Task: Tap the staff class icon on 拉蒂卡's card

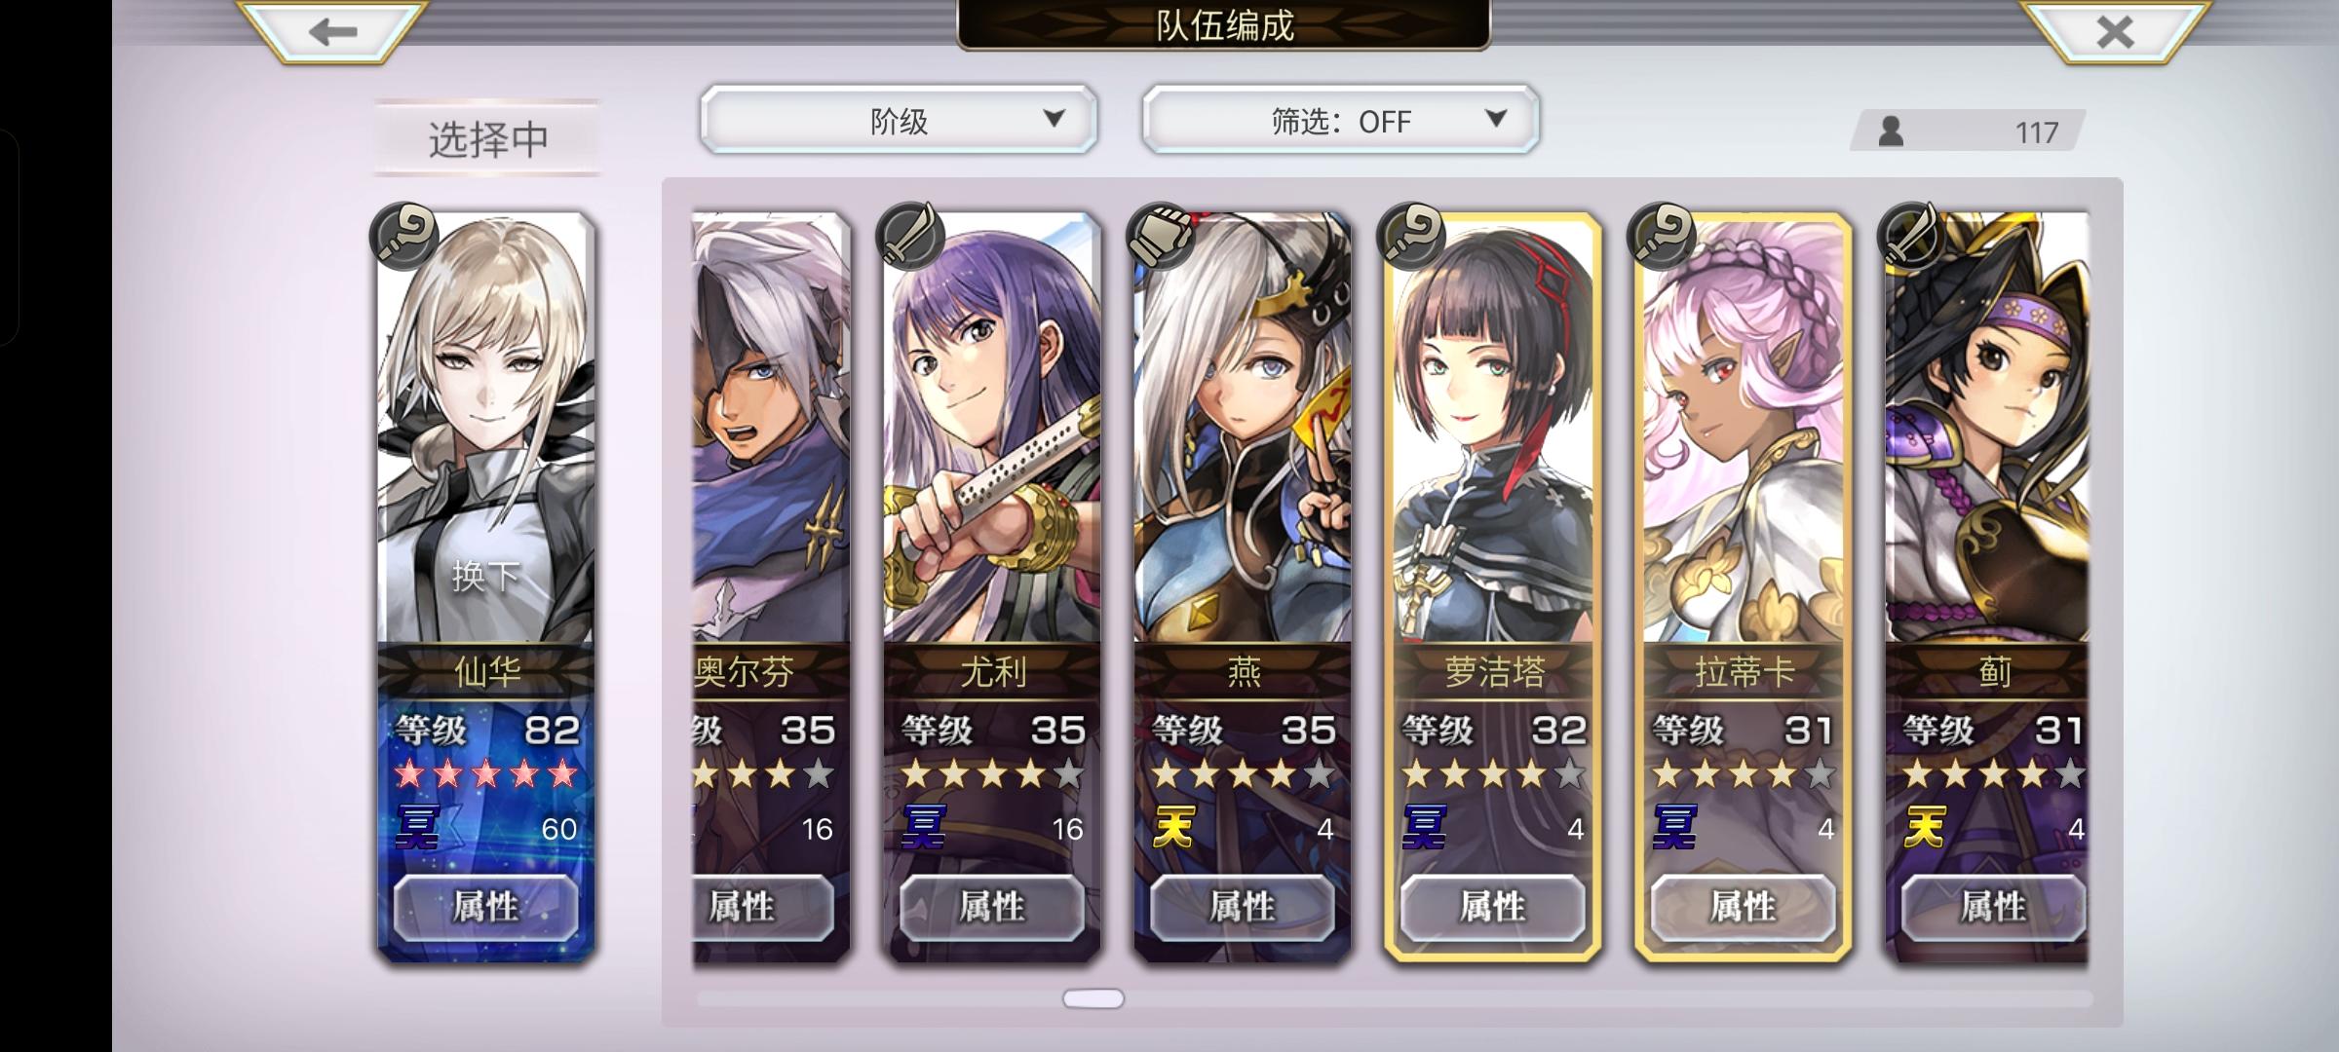Action: pyautogui.click(x=1662, y=236)
